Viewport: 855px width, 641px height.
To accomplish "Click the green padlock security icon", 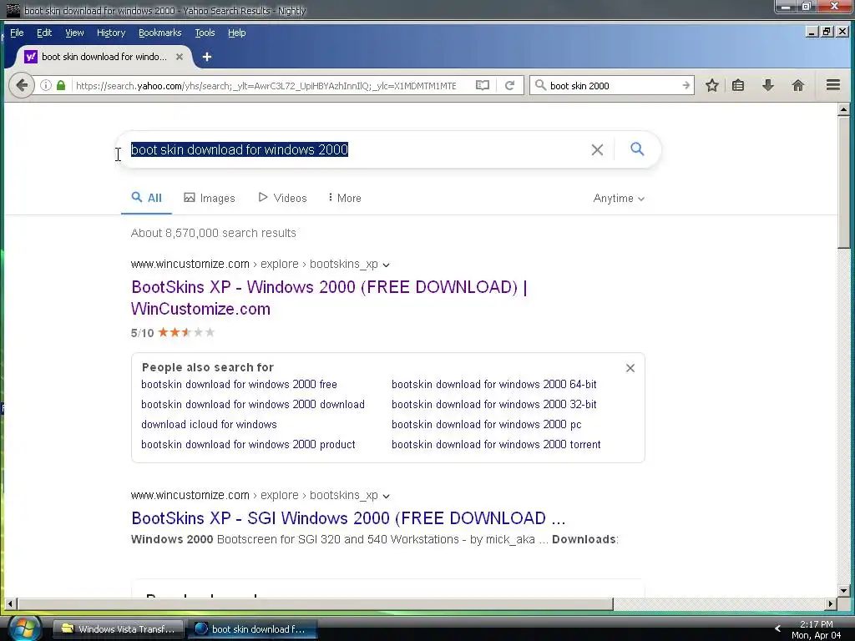I will [x=61, y=85].
